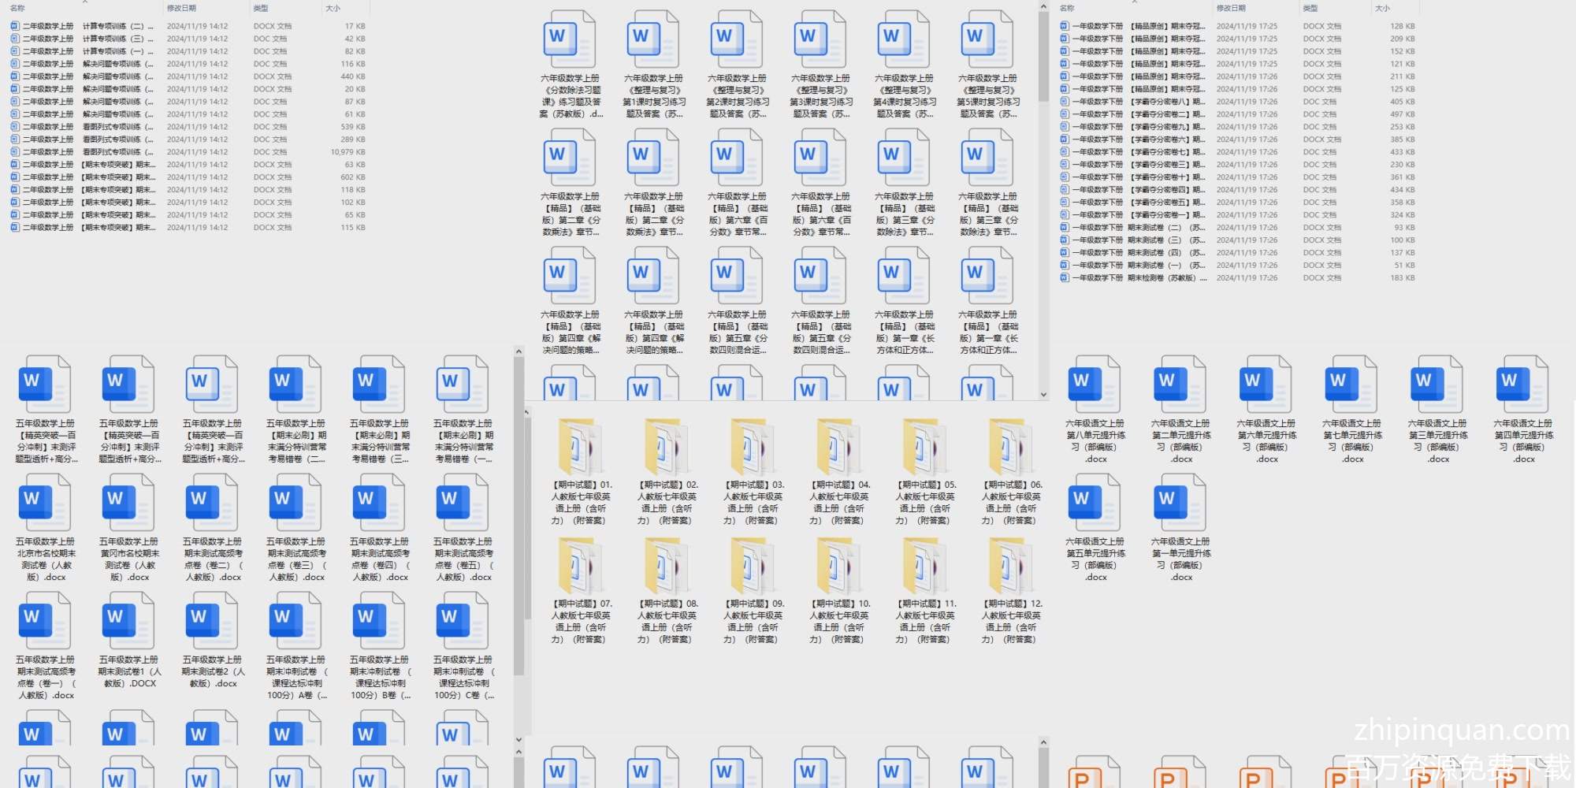This screenshot has width=1576, height=788.
Task: Select the 六年级语文上册第七单元提升练习 Word icon
Action: (x=1351, y=385)
